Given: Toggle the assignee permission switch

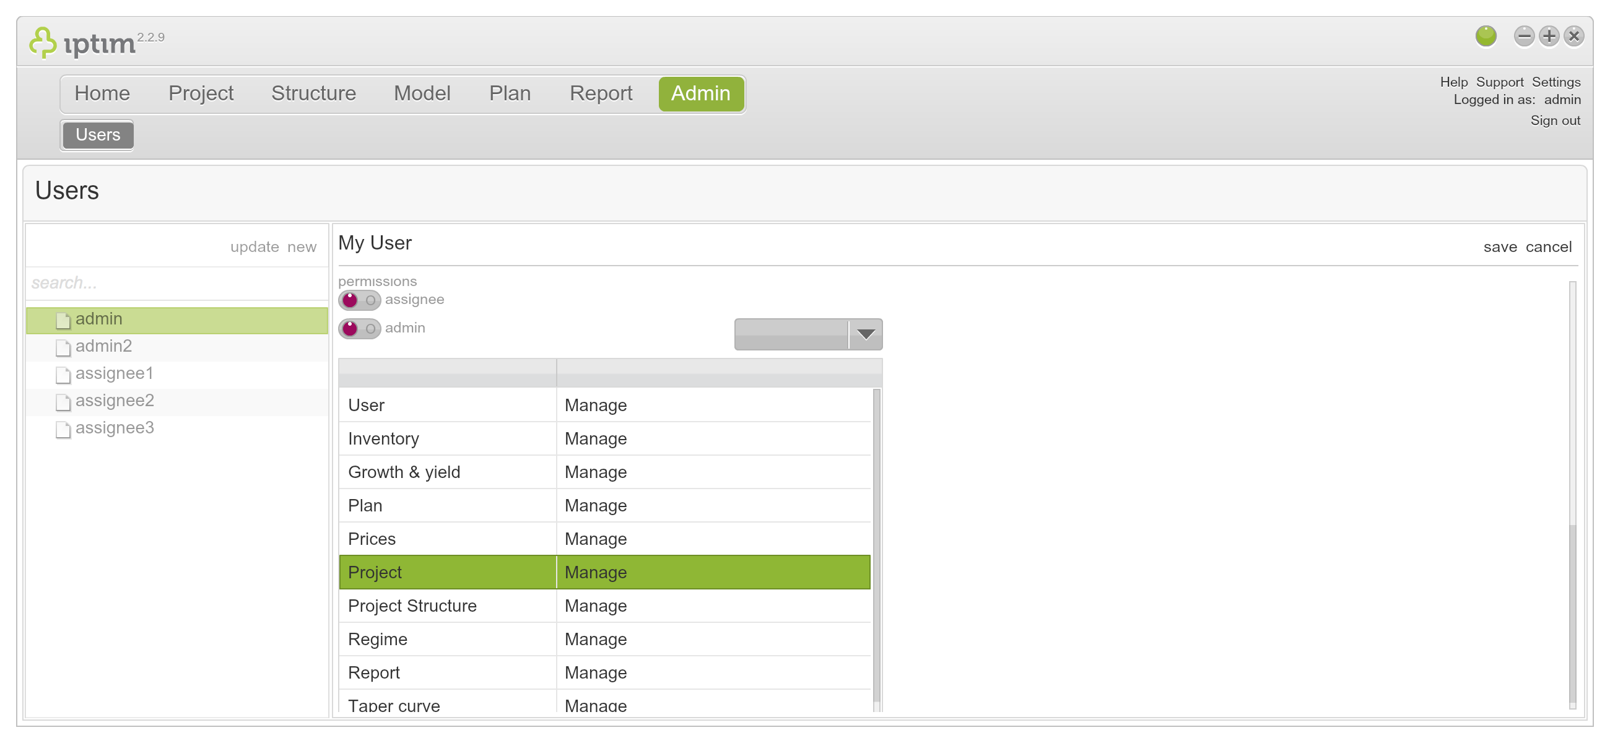Looking at the screenshot, I should click(x=359, y=300).
